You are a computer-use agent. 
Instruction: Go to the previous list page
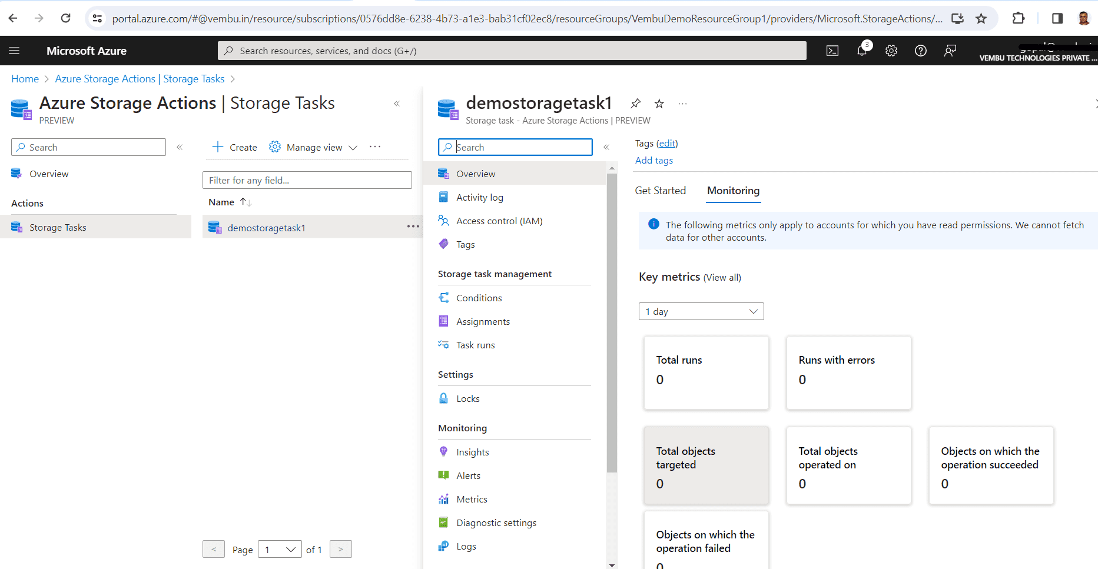point(214,549)
